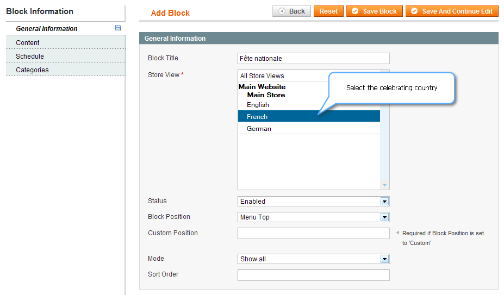Click the Custom Position input field

313,233
